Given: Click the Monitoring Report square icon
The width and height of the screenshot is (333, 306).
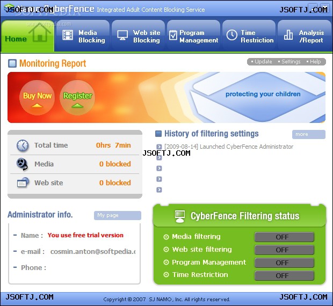Looking at the screenshot, I should click(12, 63).
